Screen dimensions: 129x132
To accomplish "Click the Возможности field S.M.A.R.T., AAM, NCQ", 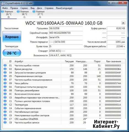I will click(x=87, y=55).
